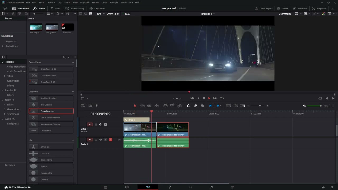Collapse the Iris effects group

[73, 140]
